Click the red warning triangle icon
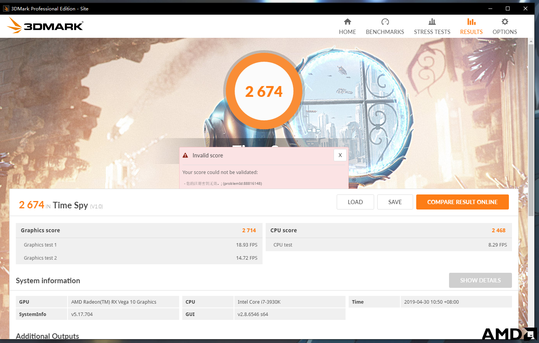The image size is (539, 343). tap(185, 155)
